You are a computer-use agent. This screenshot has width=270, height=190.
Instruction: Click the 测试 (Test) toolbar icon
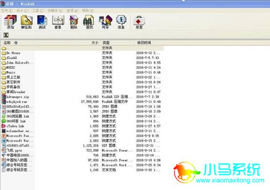(x=42, y=22)
